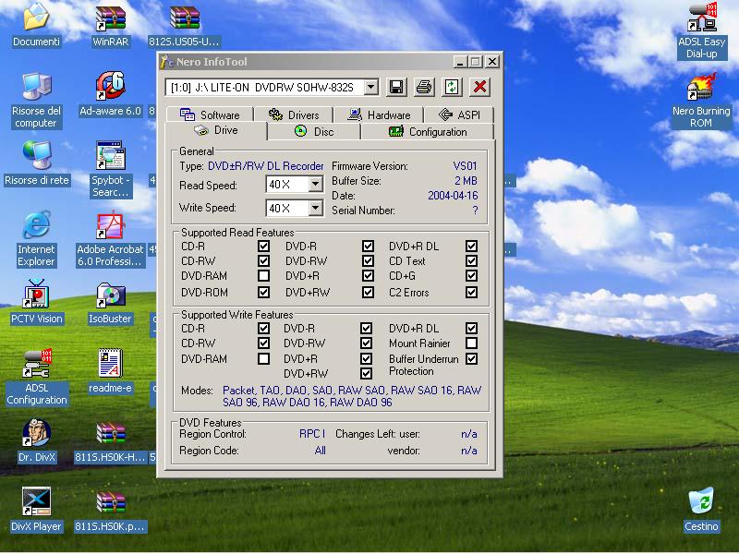Viewport: 739px width, 554px height.
Task: Open ADSL Easy Dial-up shortcut
Action: 701,31
